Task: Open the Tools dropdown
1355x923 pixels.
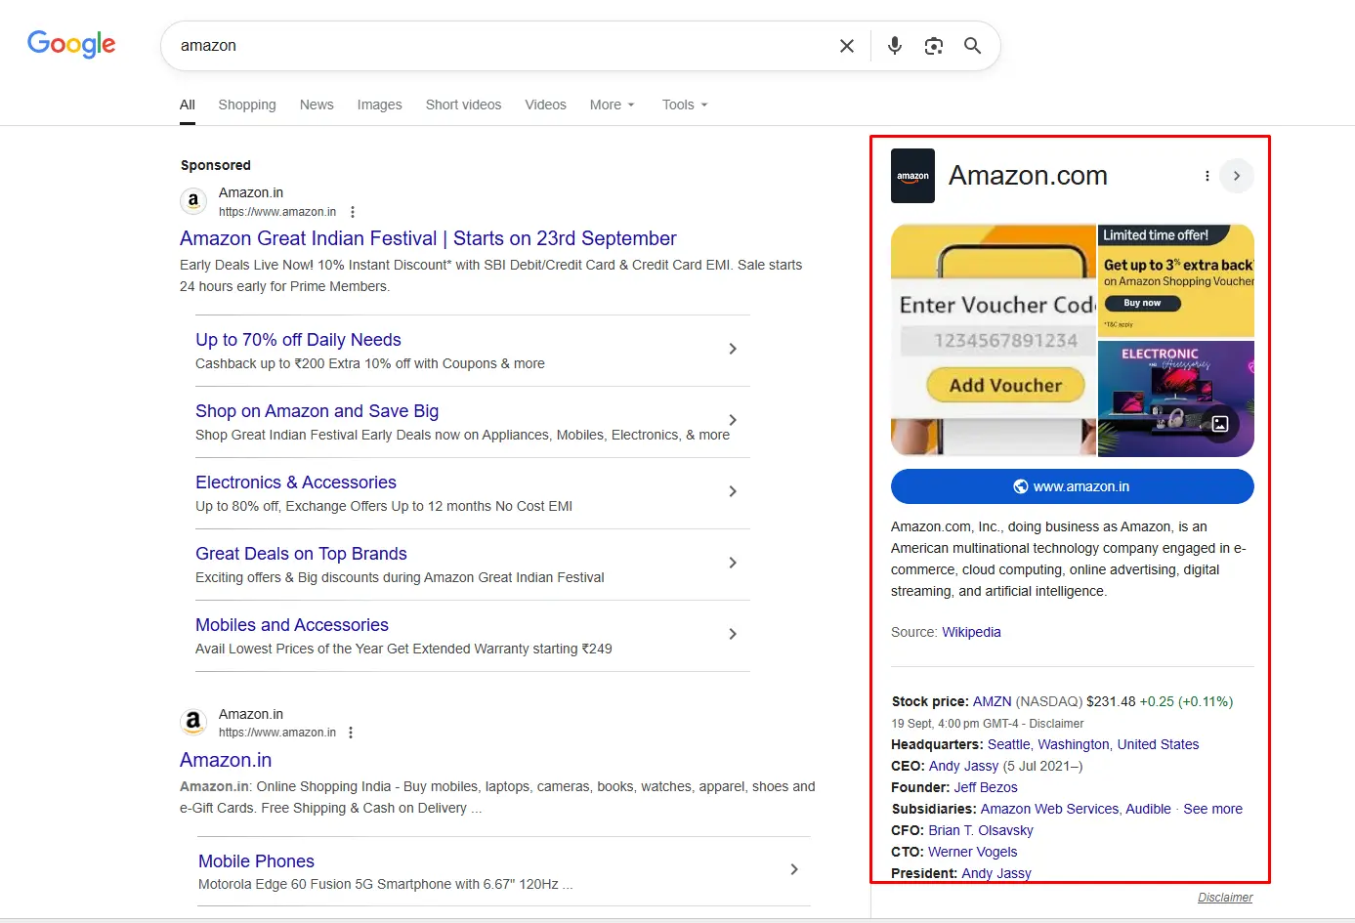Action: point(685,105)
